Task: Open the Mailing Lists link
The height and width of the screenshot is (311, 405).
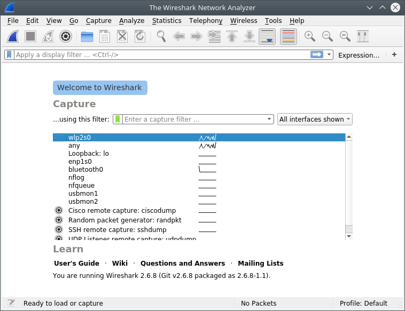Action: coord(261,264)
